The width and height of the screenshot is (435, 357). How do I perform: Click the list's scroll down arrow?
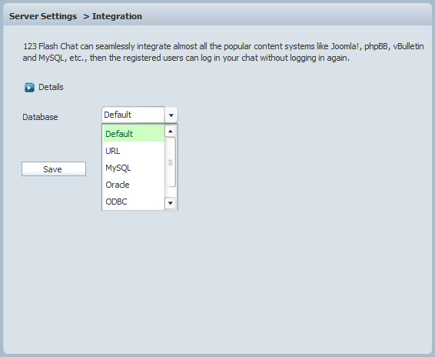click(x=171, y=203)
